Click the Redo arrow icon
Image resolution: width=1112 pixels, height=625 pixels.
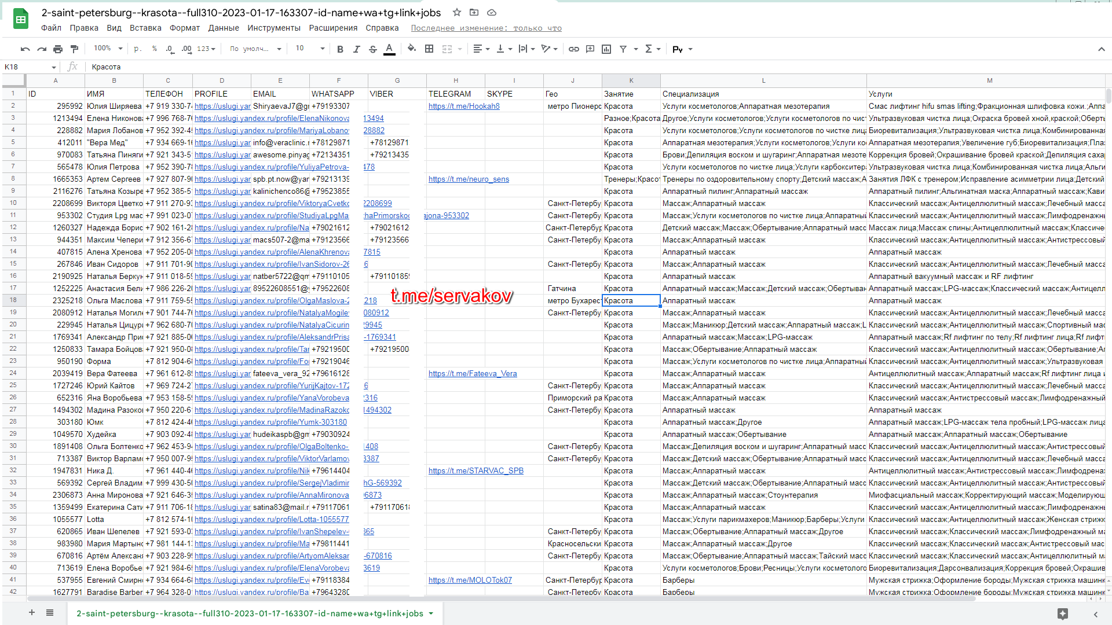click(42, 49)
